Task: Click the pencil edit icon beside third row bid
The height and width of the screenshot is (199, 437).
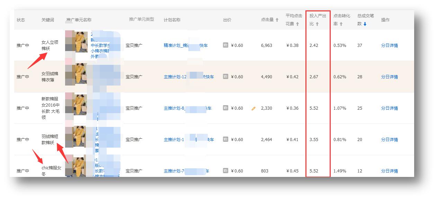Action: 253,108
